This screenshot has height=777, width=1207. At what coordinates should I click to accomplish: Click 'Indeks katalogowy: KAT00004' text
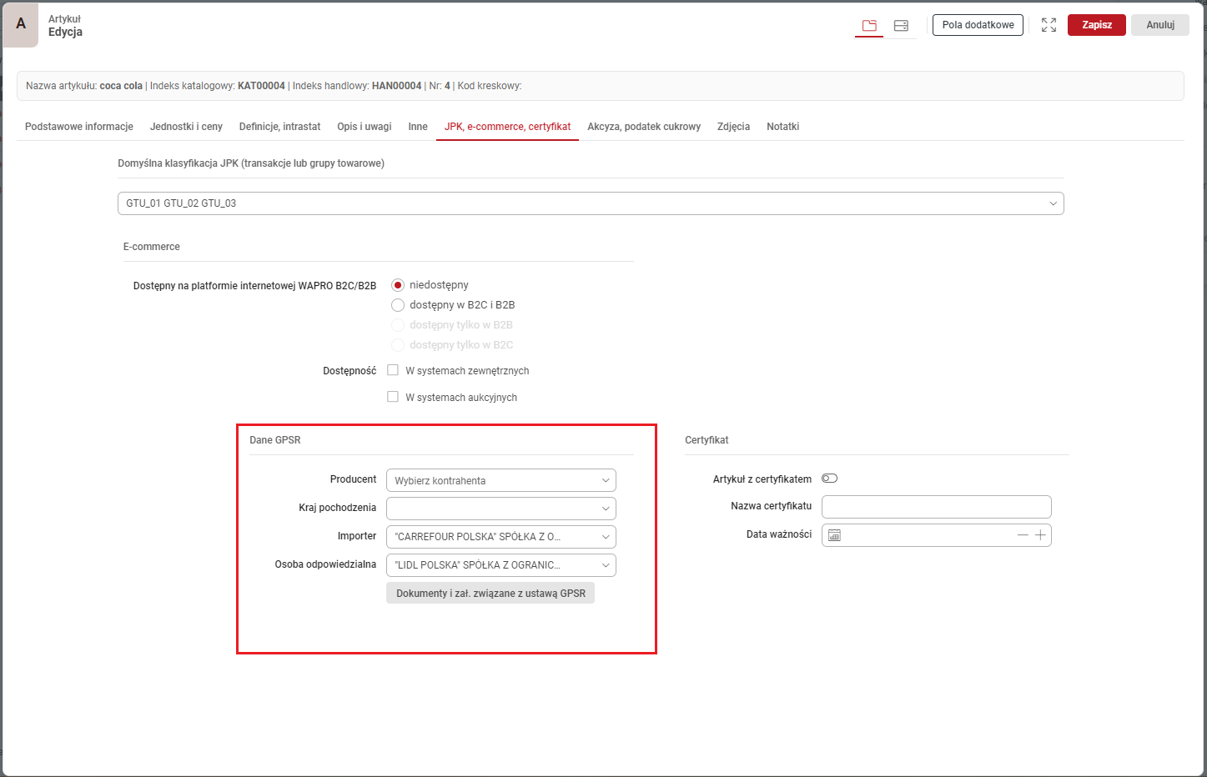click(x=218, y=86)
